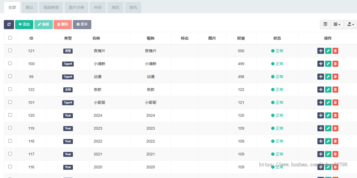
Task: Check the checkbox for row 120
Action: (x=10, y=115)
